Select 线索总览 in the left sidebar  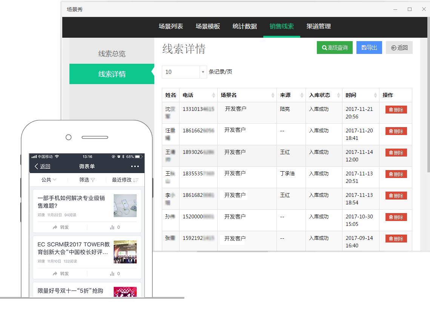(112, 54)
